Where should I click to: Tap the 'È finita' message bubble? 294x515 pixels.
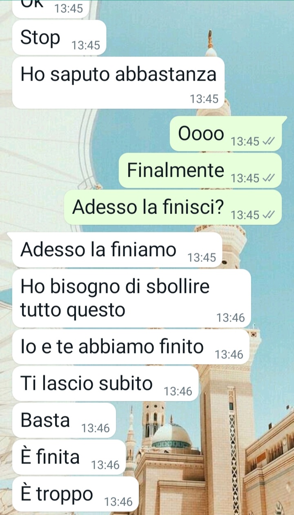(69, 457)
